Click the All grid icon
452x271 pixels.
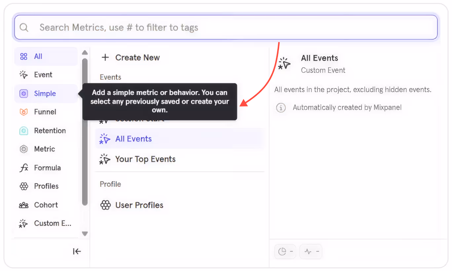click(24, 56)
